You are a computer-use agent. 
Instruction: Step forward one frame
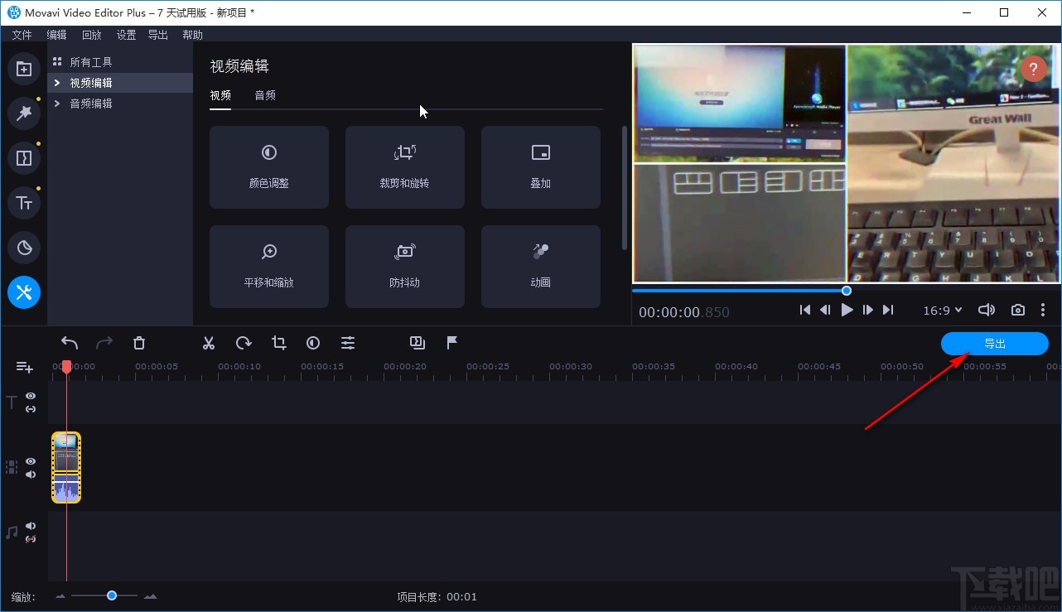pos(867,310)
